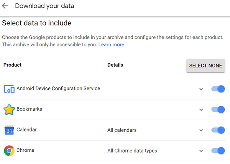Toggle off Calendar data export
This screenshot has width=230, height=164.
tap(218, 130)
